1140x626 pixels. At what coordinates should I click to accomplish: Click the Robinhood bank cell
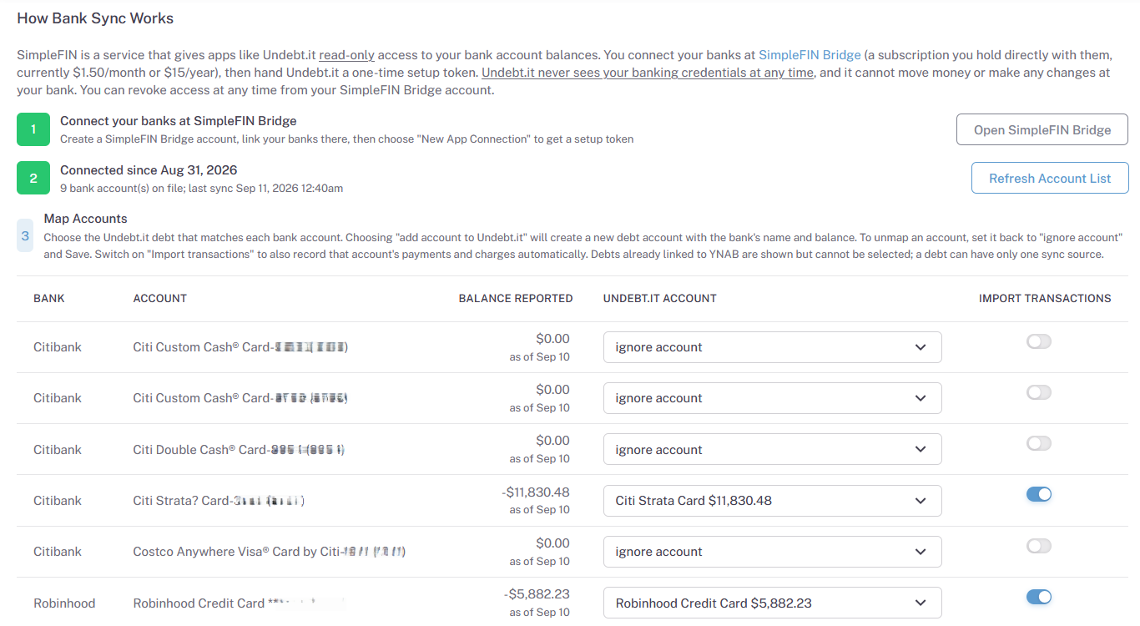click(64, 603)
